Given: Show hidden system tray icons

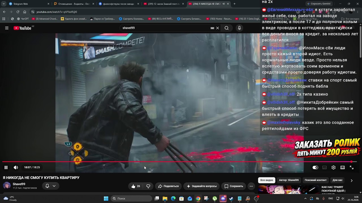Looking at the screenshot, I should pyautogui.click(x=305, y=198).
